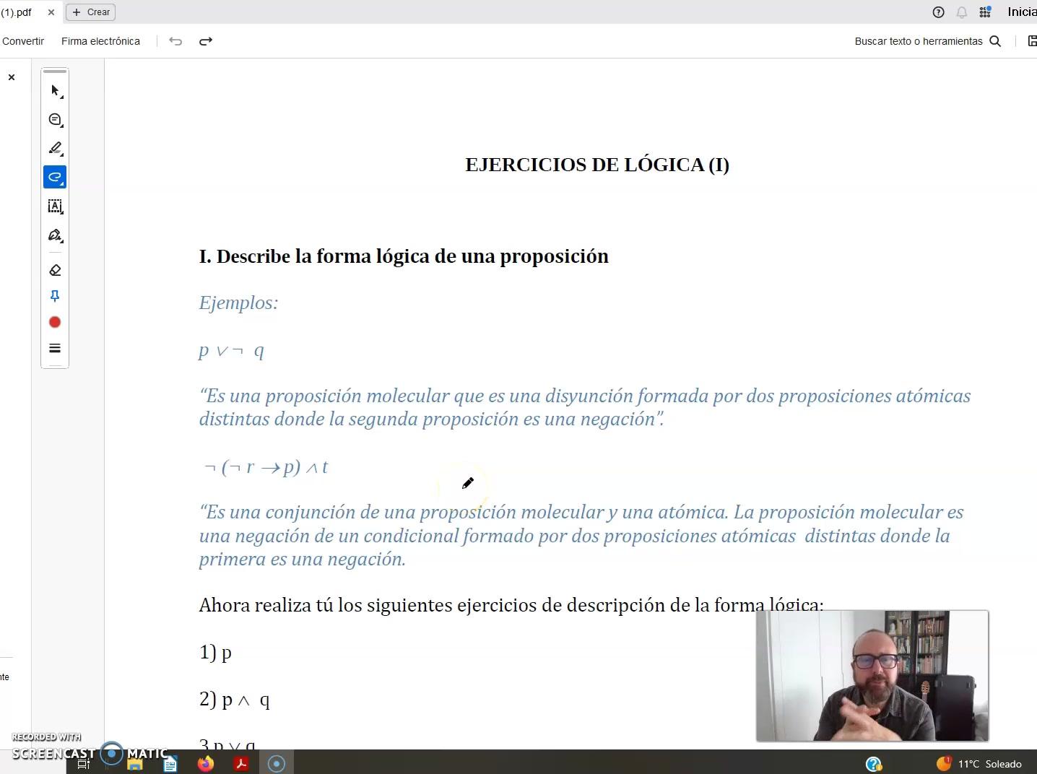
Task: Close the (1).pdf tab
Action: [51, 12]
